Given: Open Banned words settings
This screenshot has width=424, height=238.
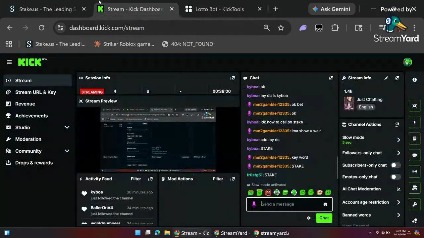Looking at the screenshot, I should (371, 215).
